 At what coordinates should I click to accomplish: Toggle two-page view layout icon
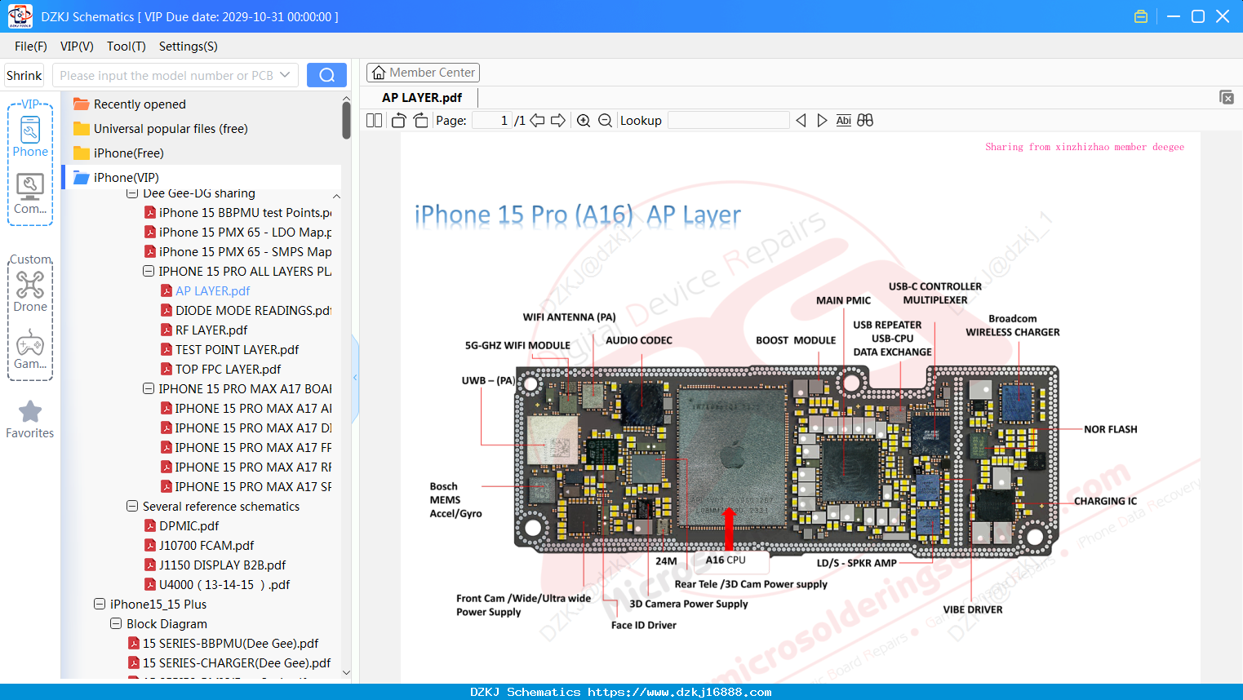pyautogui.click(x=374, y=121)
